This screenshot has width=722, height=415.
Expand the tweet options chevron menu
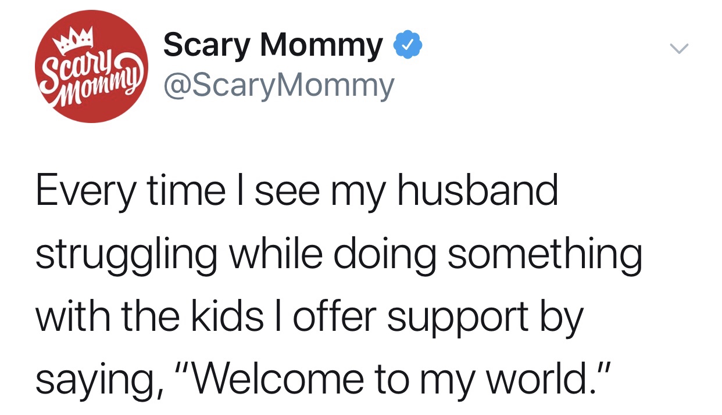(679, 49)
